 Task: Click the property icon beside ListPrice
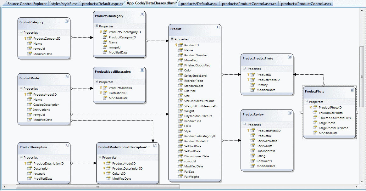click(x=180, y=91)
